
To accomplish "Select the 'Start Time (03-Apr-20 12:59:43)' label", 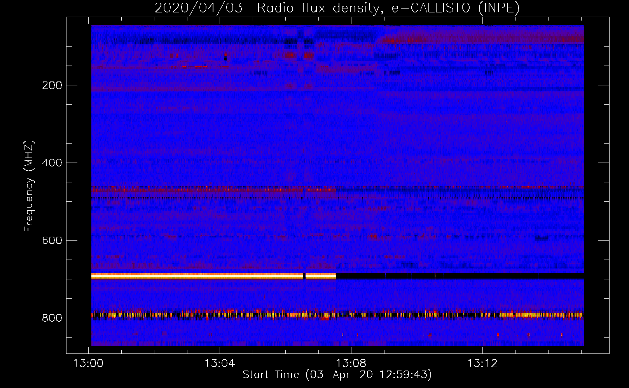I will 337,375.
